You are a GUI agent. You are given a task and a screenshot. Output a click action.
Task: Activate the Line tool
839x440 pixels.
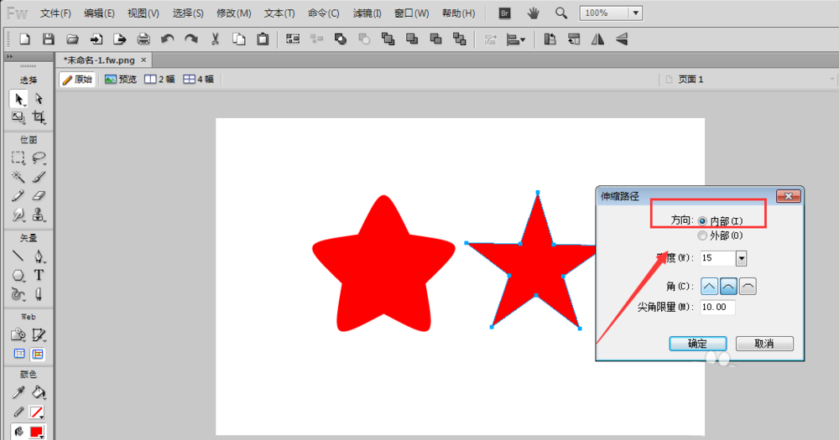tap(18, 256)
